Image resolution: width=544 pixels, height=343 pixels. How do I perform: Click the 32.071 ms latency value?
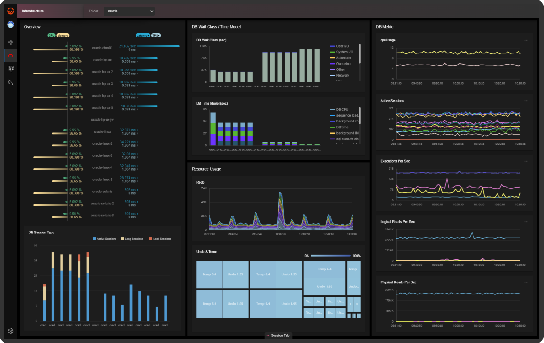pyautogui.click(x=127, y=130)
